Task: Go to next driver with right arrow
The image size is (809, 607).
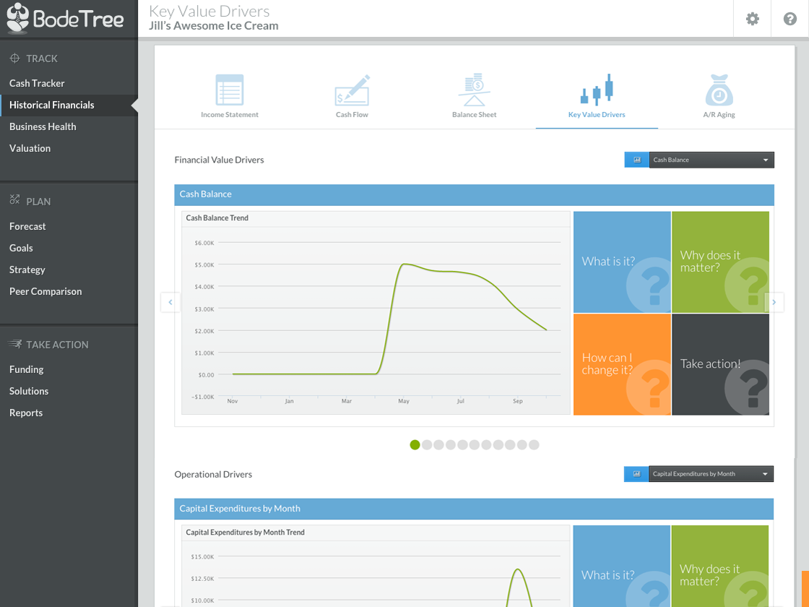Action: (774, 302)
